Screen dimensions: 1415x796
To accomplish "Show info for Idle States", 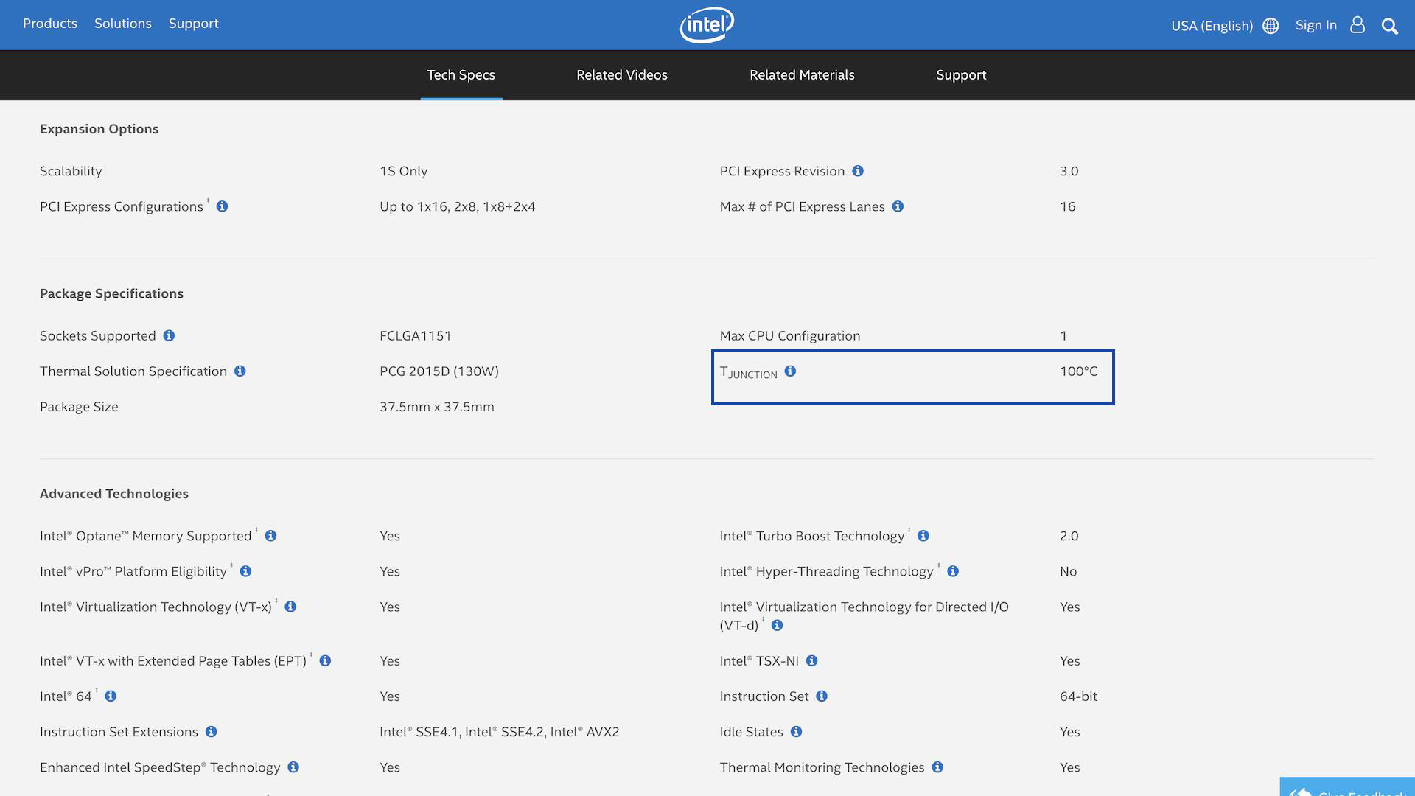I will coord(796,732).
